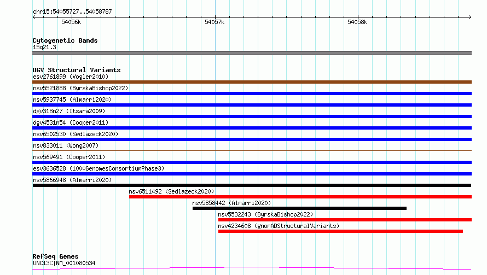
Task: Click the right arrow of the ruler
Action: (469, 17)
